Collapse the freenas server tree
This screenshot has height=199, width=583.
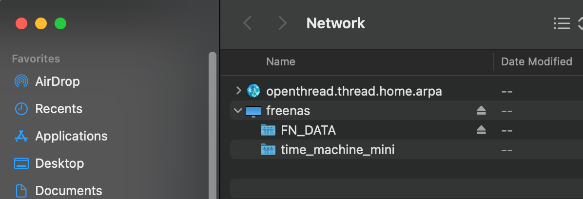coord(237,110)
